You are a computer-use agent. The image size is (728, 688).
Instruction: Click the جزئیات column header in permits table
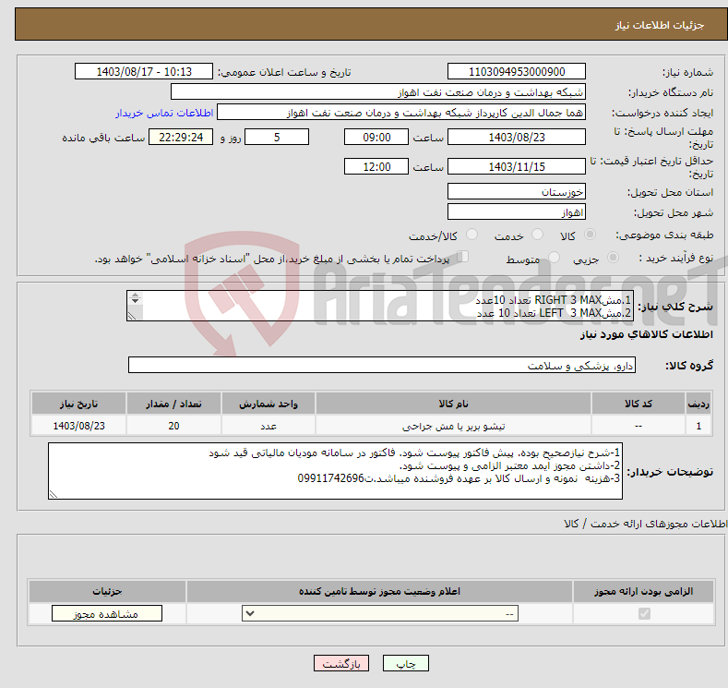point(107,591)
